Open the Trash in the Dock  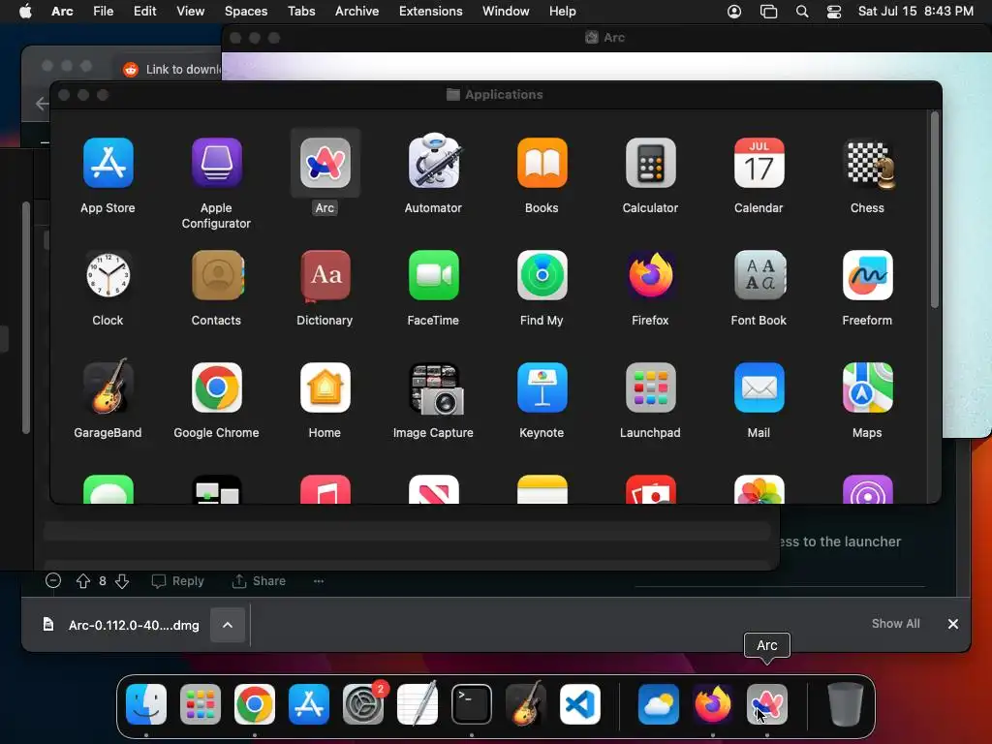[845, 704]
